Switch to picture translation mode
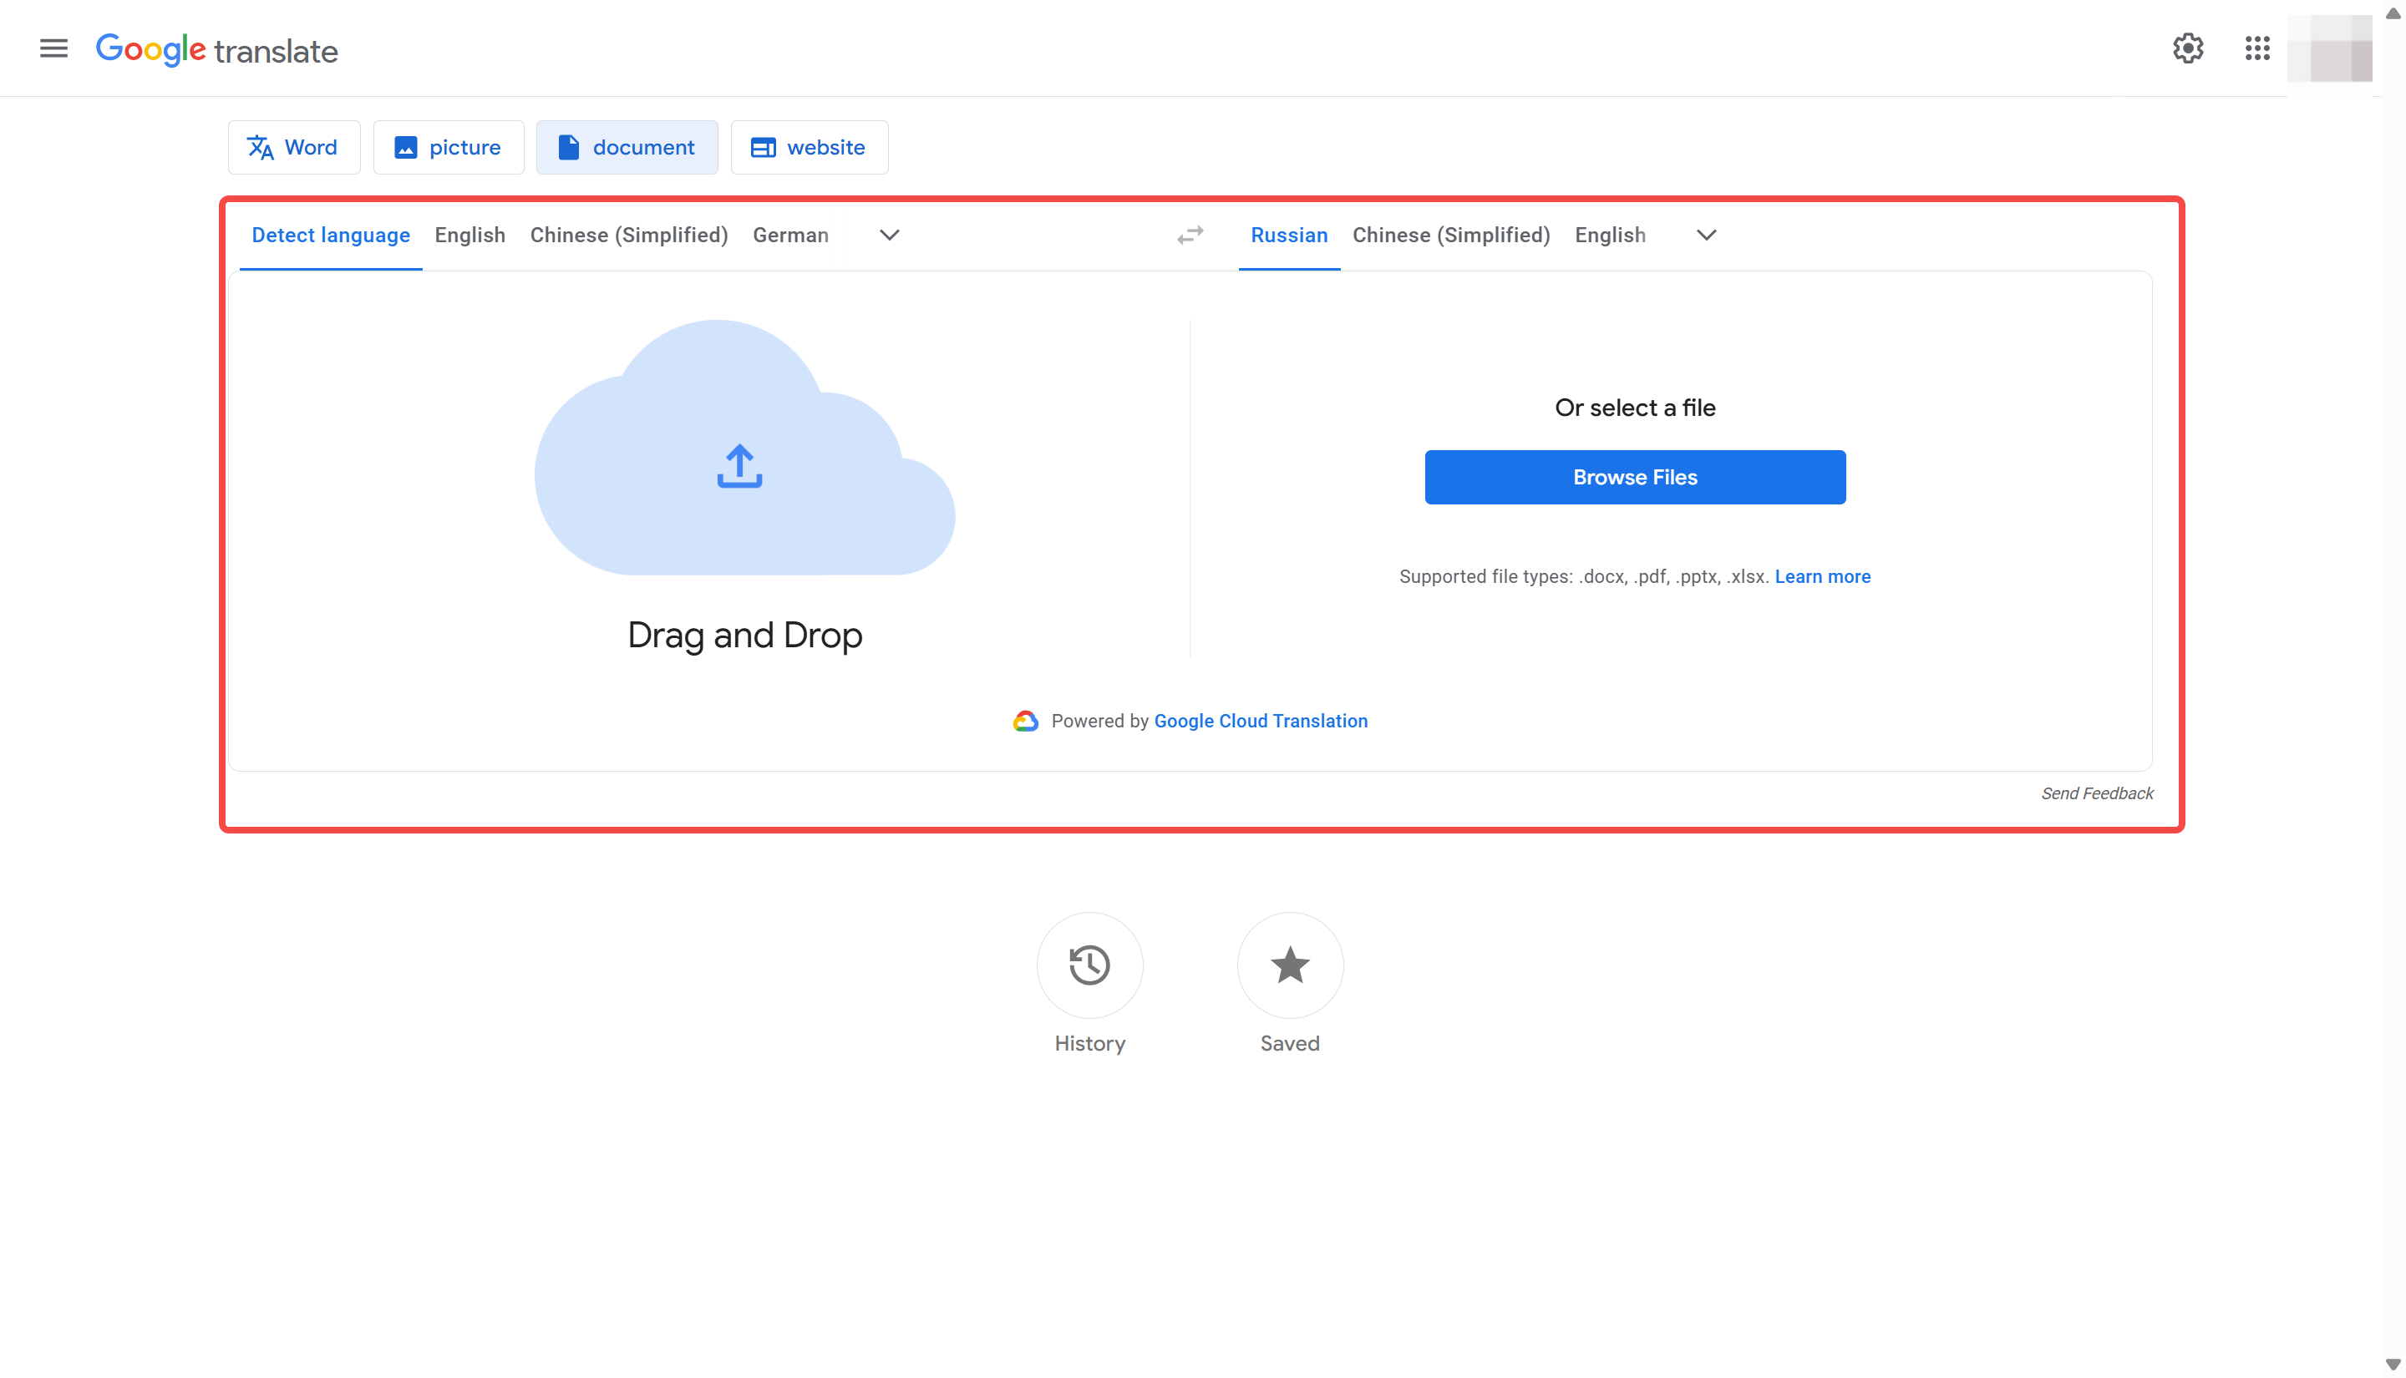The image size is (2406, 1378). (x=449, y=147)
